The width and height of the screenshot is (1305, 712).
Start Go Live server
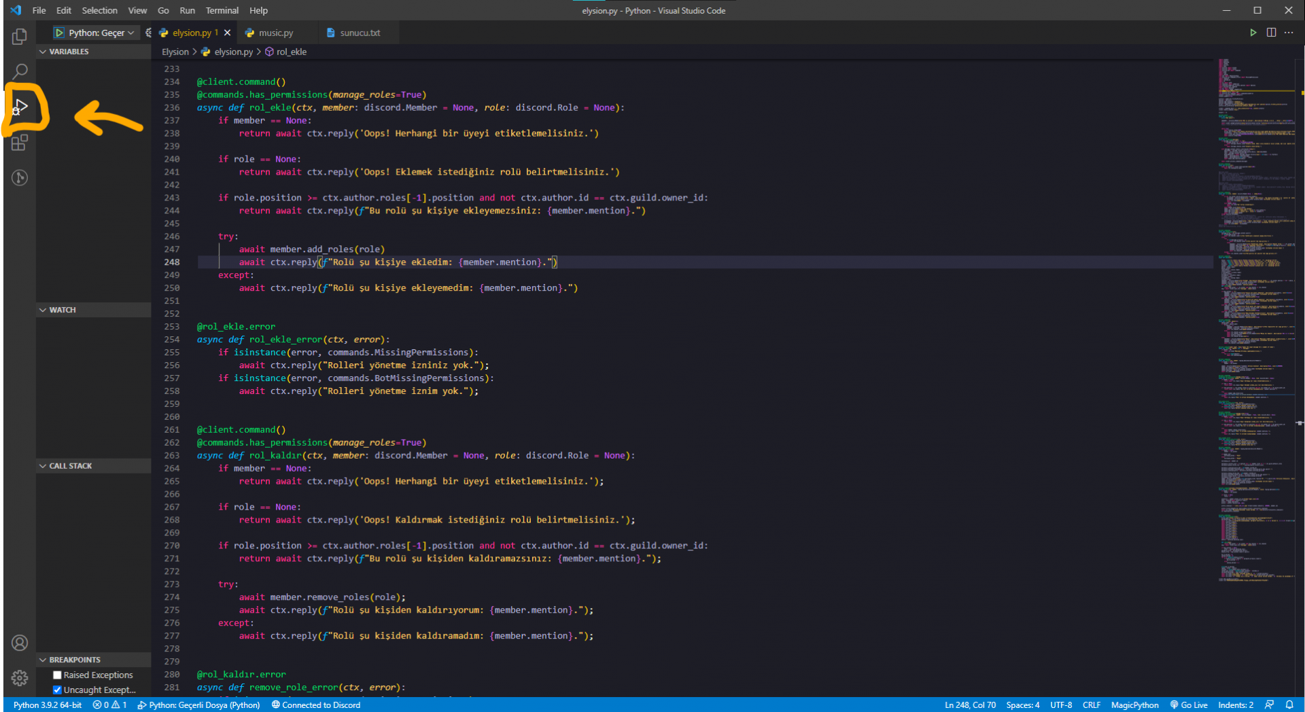click(x=1189, y=705)
